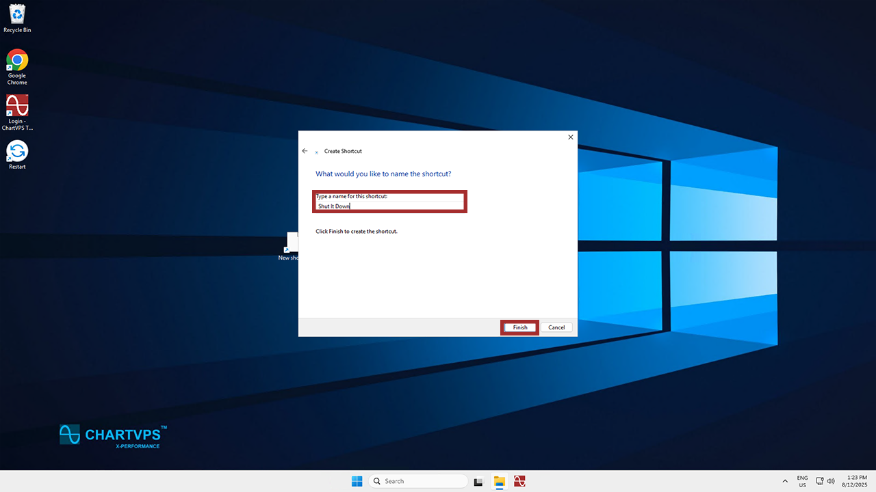The width and height of the screenshot is (876, 492).
Task: Click the shortcut name text field
Action: coord(390,206)
